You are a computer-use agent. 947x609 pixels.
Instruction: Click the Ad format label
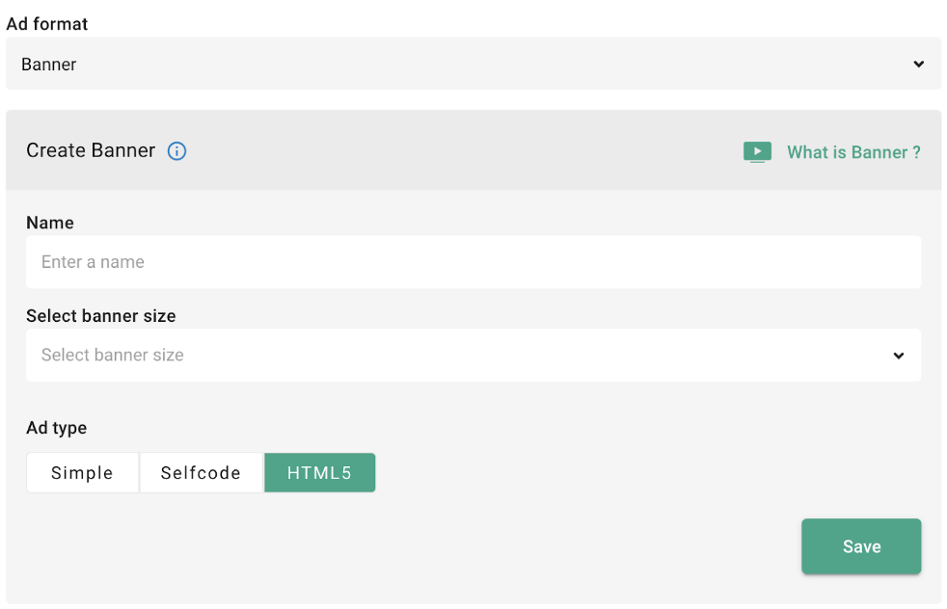coord(47,24)
